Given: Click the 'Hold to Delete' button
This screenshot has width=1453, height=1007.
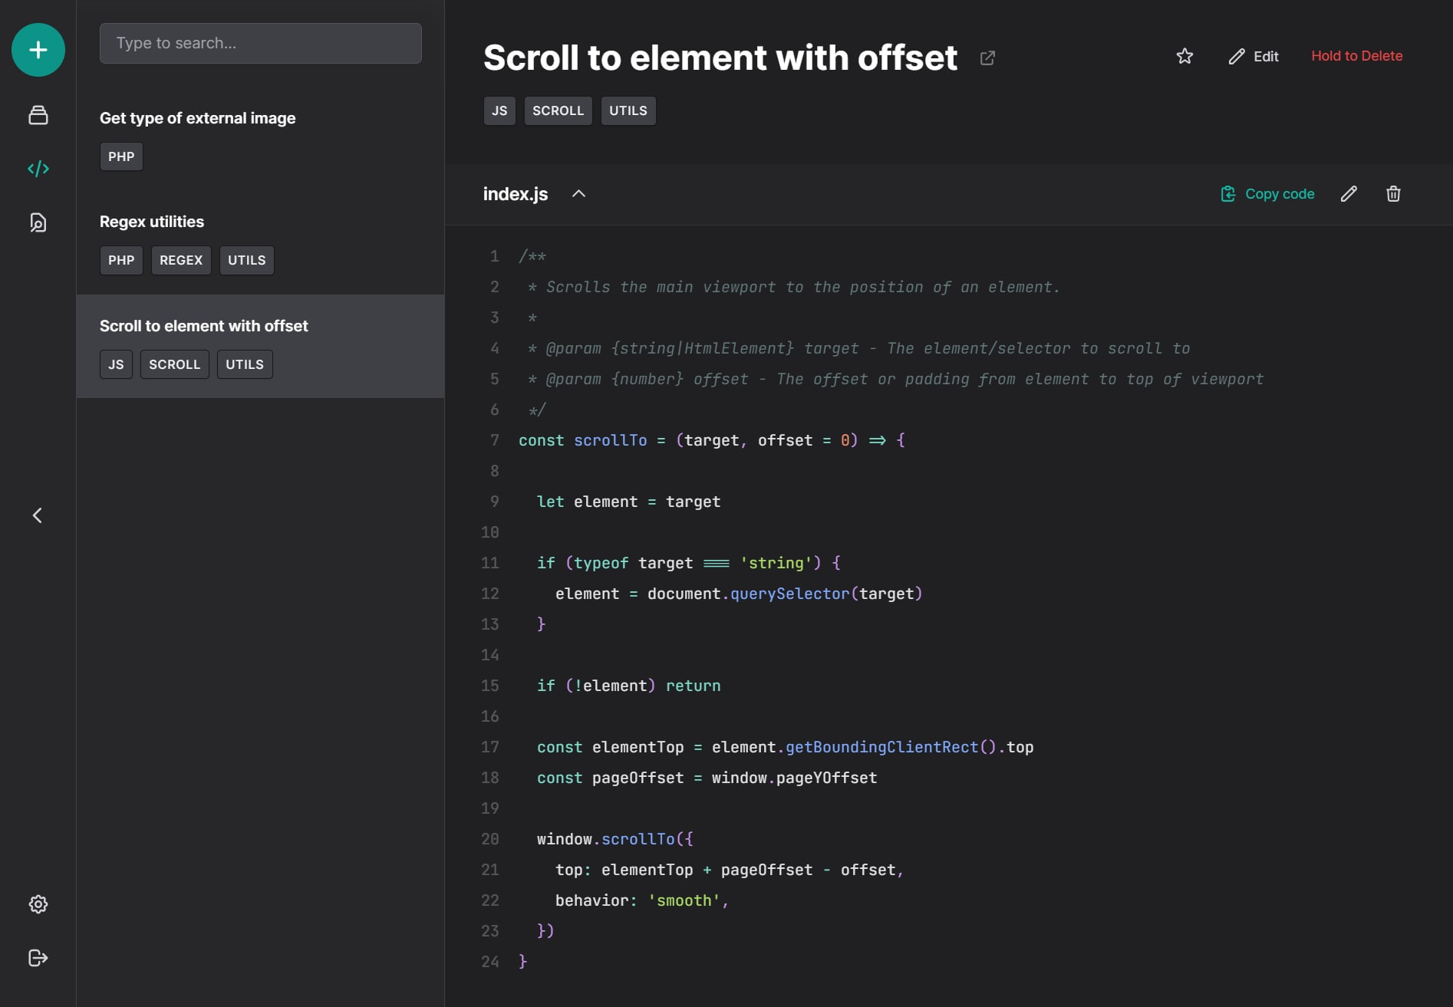Looking at the screenshot, I should point(1356,56).
